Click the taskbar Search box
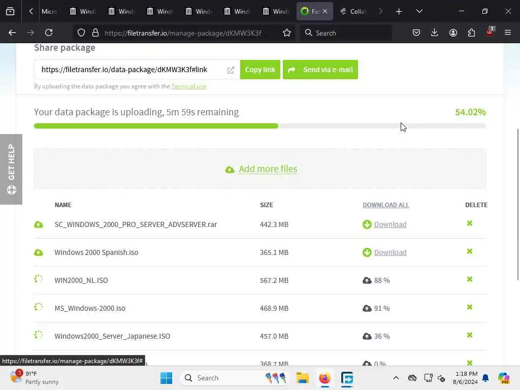This screenshot has height=390, width=520. coord(234,378)
